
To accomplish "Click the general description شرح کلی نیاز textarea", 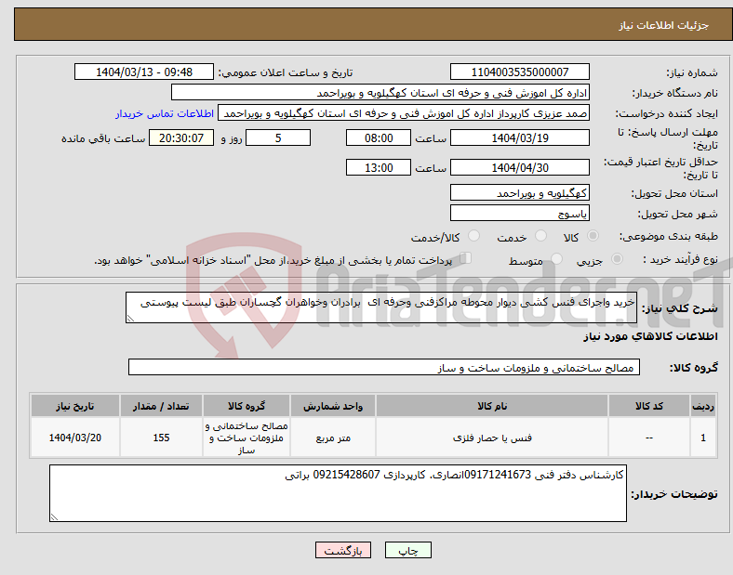I will (381, 307).
